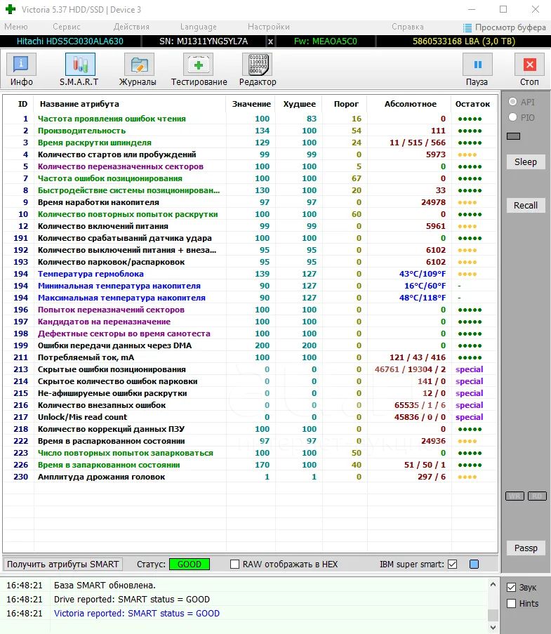
Task: Select row Амплитуда дрожания головок
Action: tap(251, 477)
